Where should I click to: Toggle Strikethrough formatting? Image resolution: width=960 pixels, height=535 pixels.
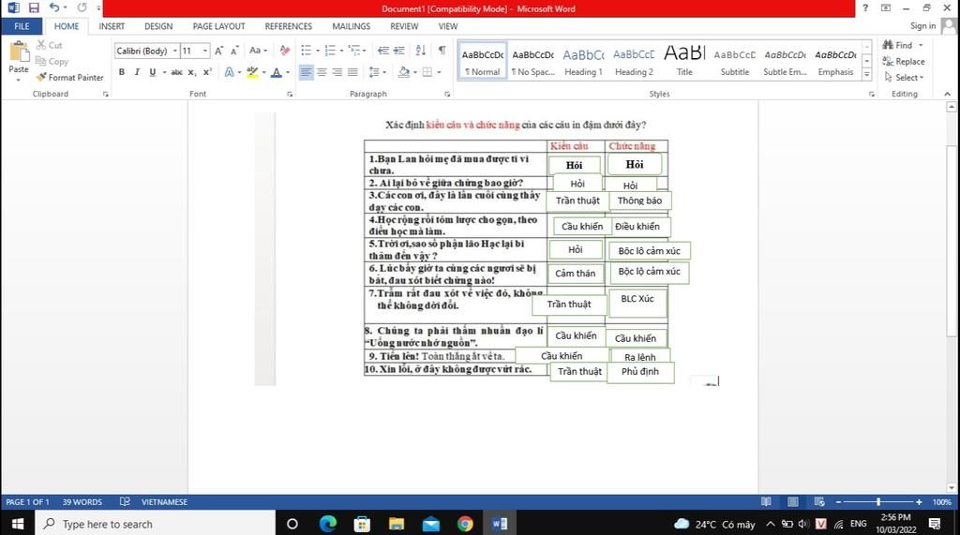coord(176,72)
